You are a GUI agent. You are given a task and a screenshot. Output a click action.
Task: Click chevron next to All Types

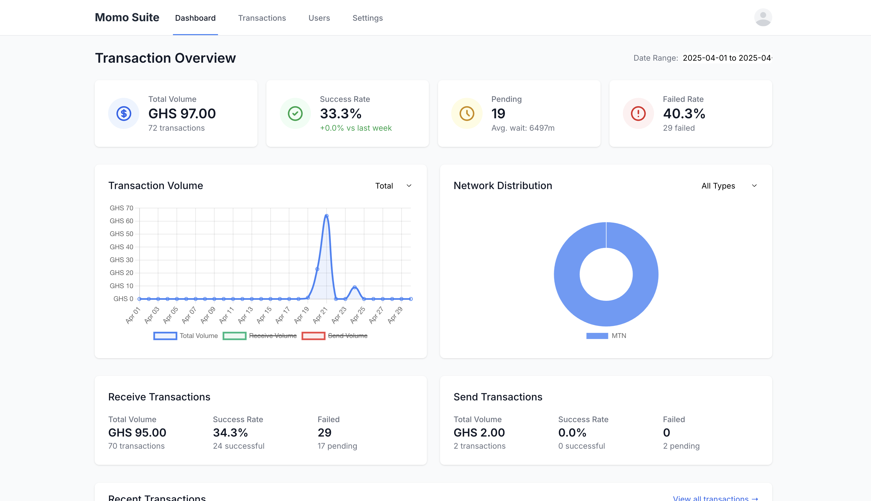click(x=754, y=186)
